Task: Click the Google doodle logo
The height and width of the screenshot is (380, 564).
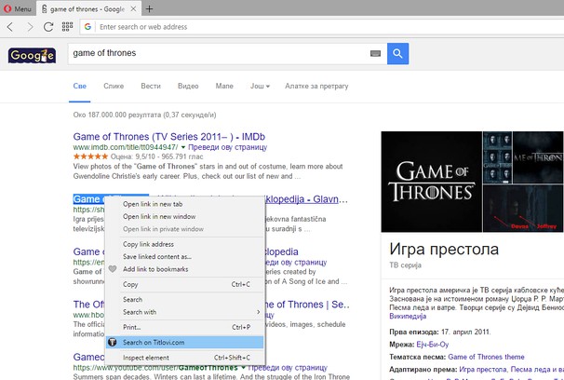Action: (x=32, y=56)
